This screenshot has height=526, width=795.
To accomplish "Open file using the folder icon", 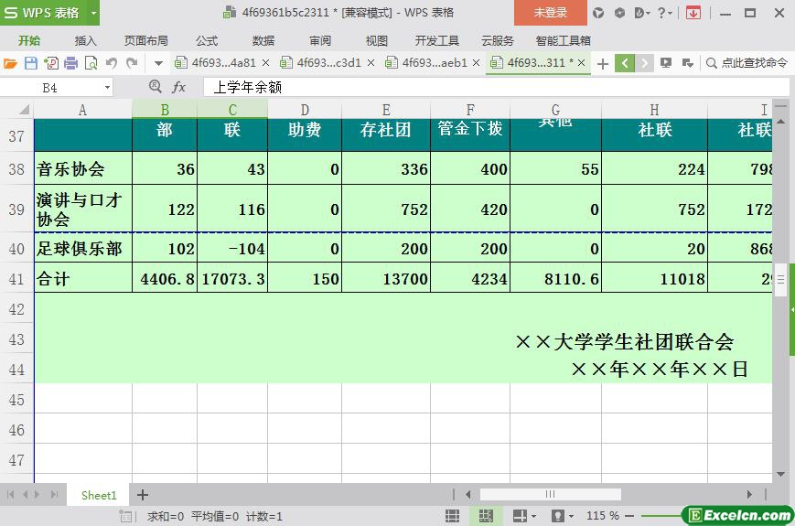I will click(x=11, y=63).
